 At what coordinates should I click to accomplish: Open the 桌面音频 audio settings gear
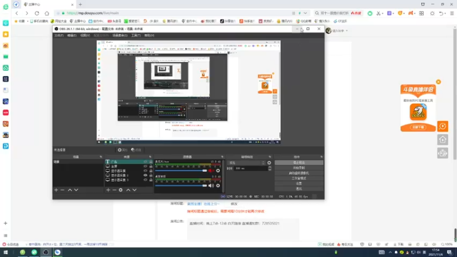pos(218,186)
